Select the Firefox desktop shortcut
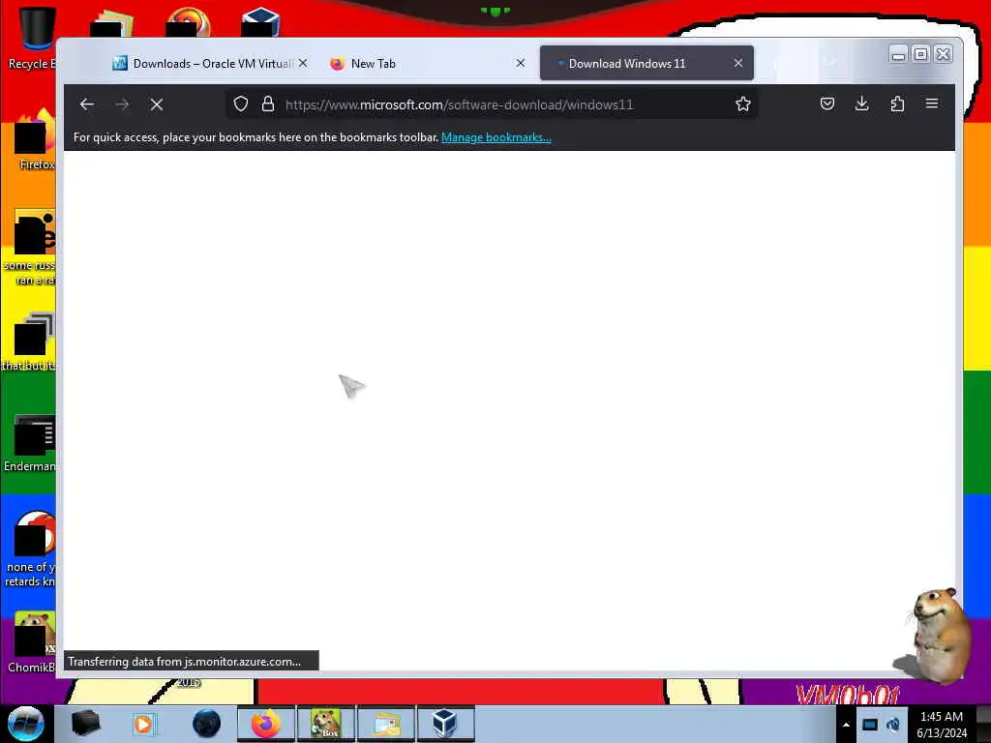The height and width of the screenshot is (743, 991). 35,140
